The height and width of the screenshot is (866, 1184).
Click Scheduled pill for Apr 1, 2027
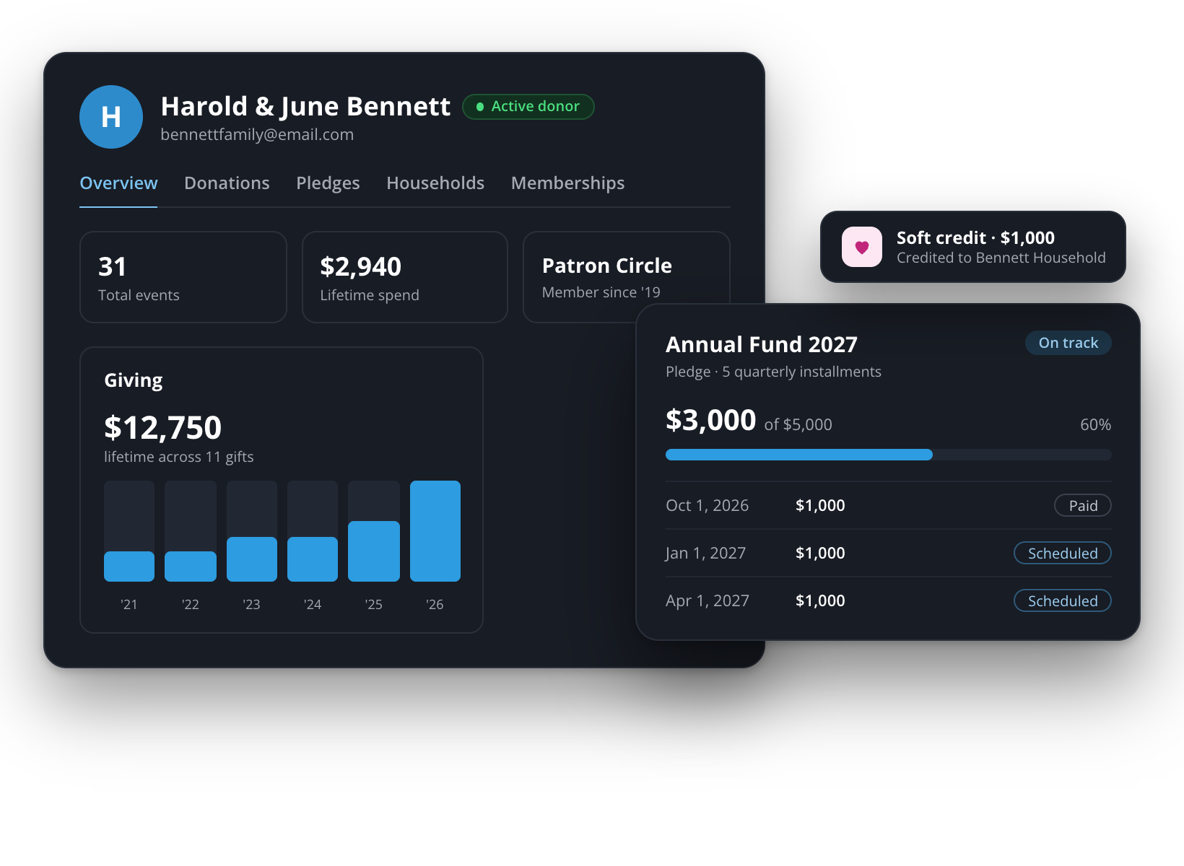[1063, 600]
